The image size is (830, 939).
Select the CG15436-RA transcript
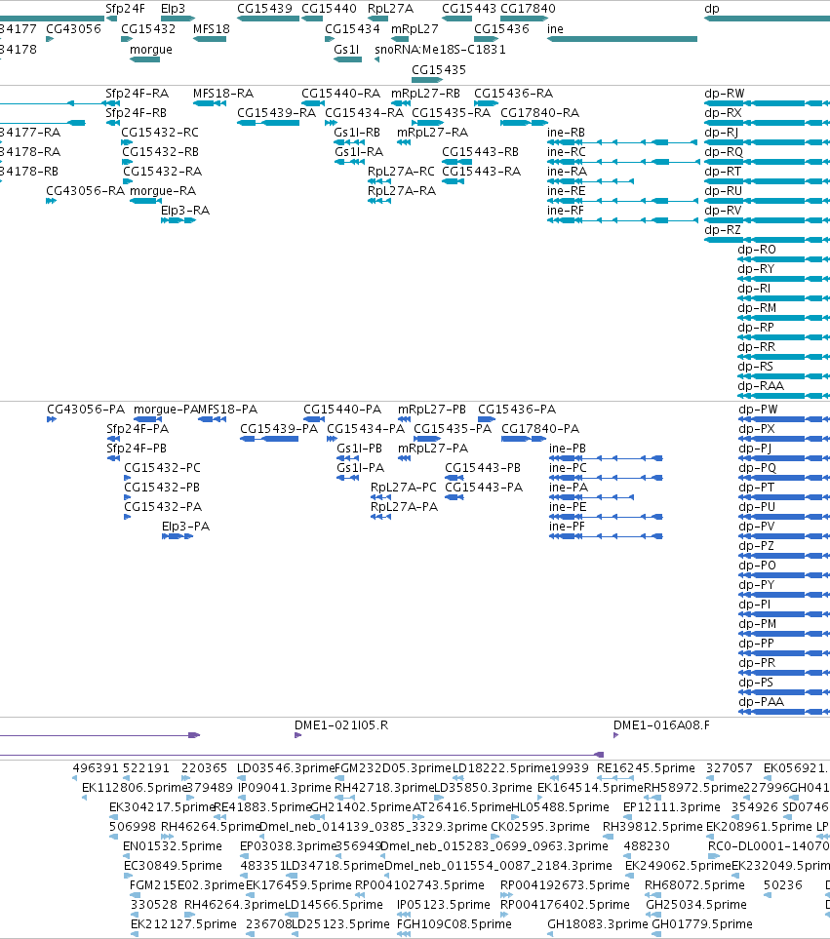(x=487, y=103)
